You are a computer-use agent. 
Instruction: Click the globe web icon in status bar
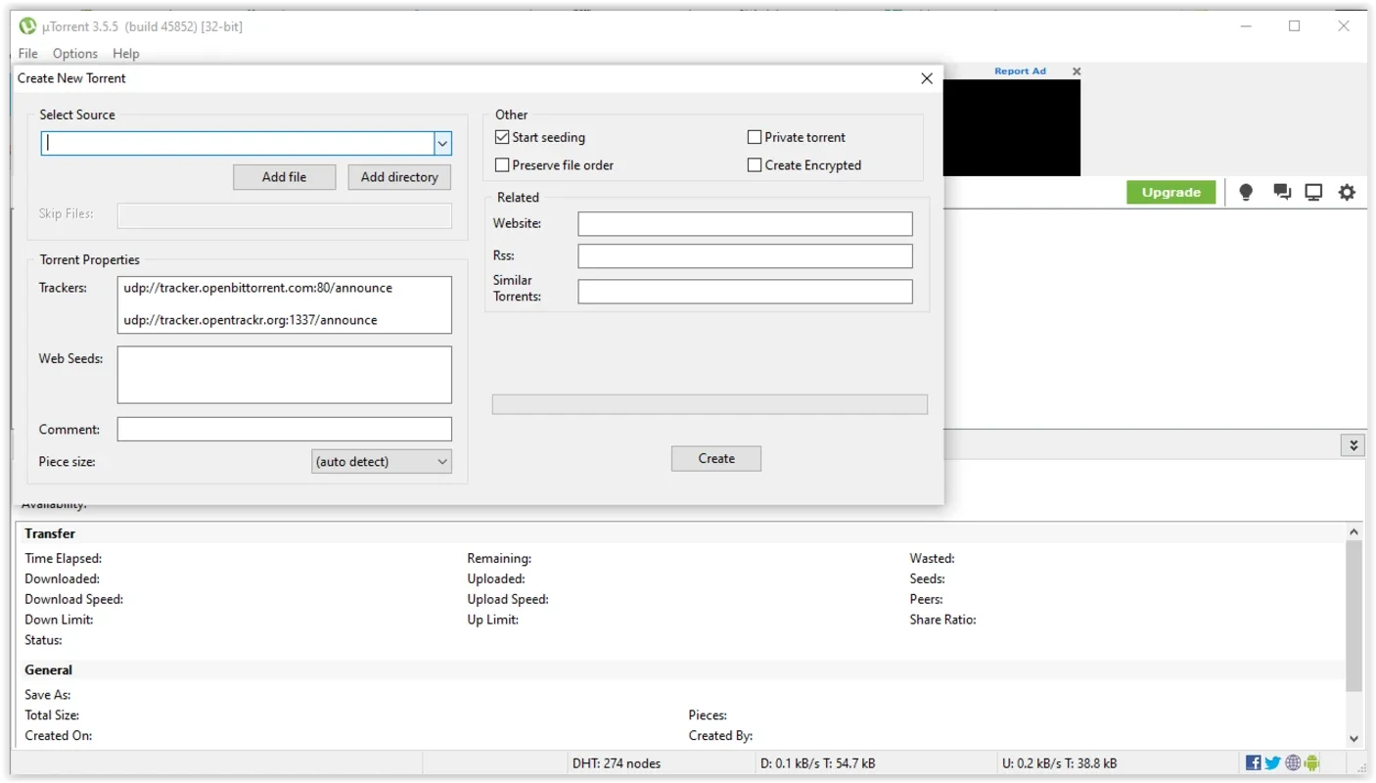click(1293, 763)
